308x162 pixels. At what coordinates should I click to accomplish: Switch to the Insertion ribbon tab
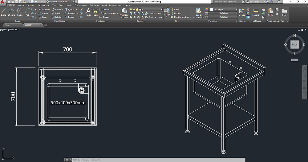point(21,5)
